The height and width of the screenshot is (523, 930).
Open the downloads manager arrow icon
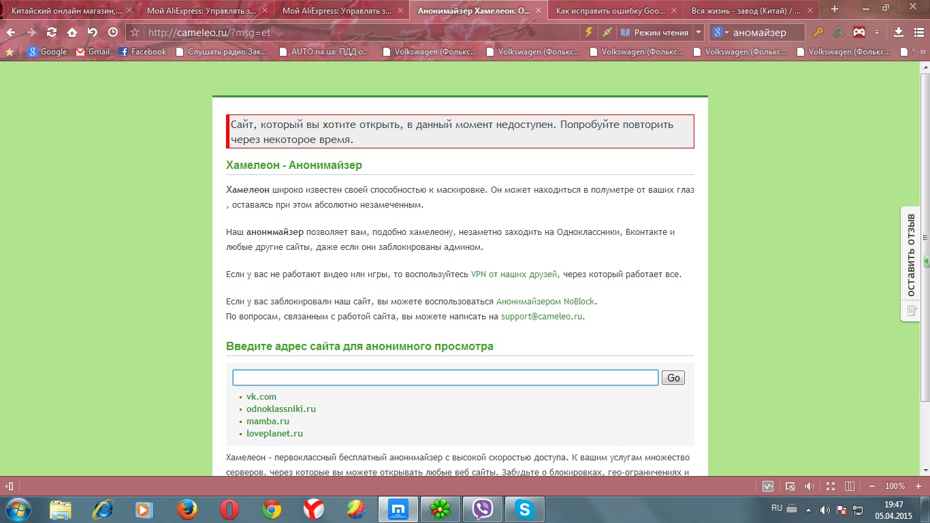(898, 32)
